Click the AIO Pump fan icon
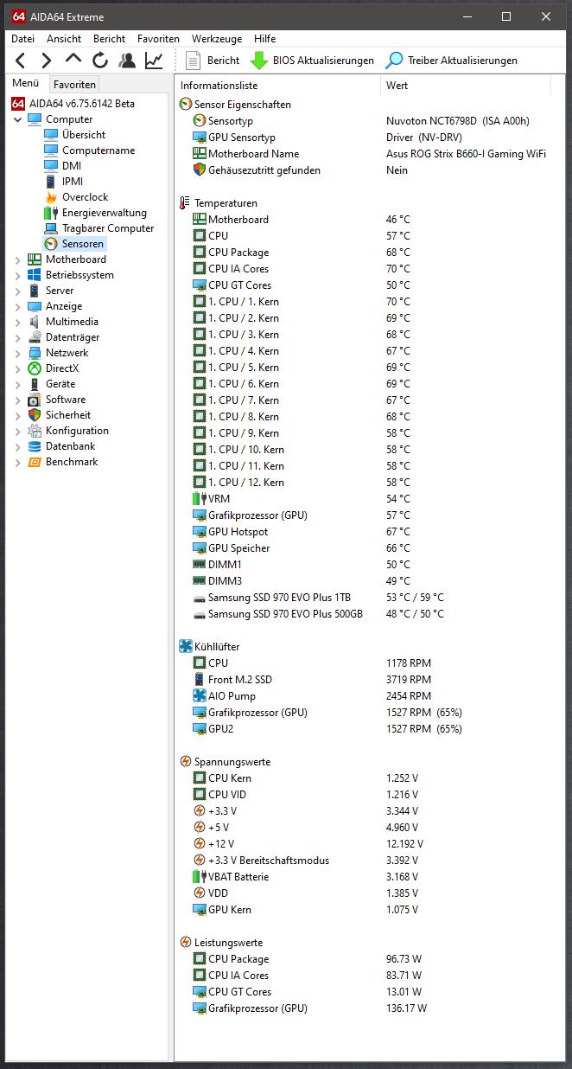This screenshot has height=1069, width=572. [x=200, y=696]
